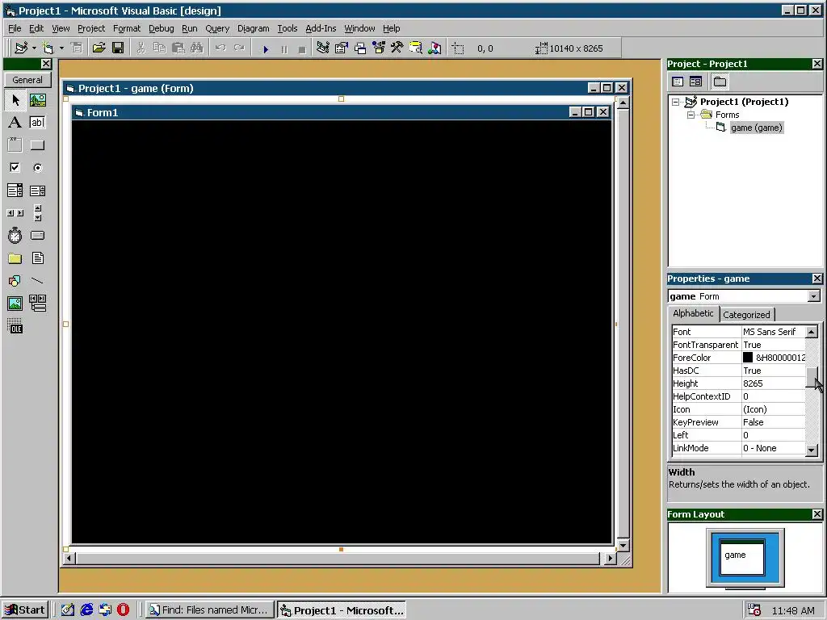This screenshot has height=620, width=827.
Task: Switch to the Categorized properties tab
Action: 746,315
